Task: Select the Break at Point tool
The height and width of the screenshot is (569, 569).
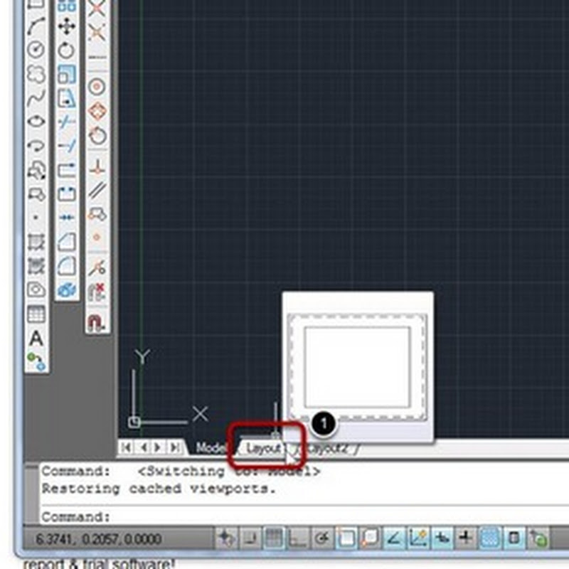Action: [x=67, y=170]
